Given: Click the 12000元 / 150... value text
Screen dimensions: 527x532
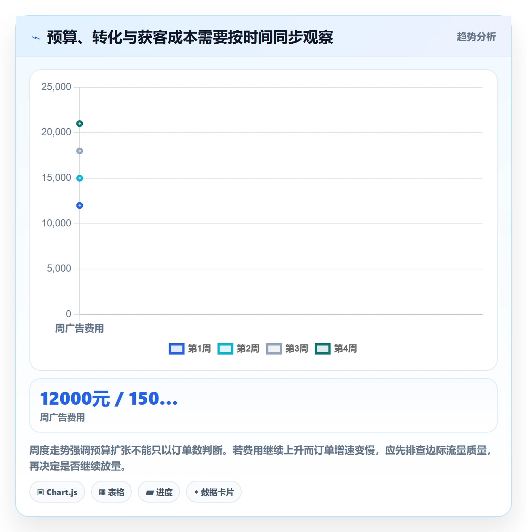Looking at the screenshot, I should [x=109, y=399].
